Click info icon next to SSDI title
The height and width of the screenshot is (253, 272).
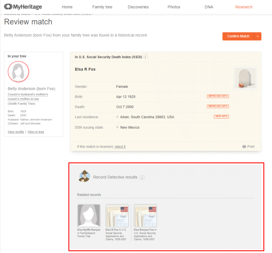click(146, 57)
